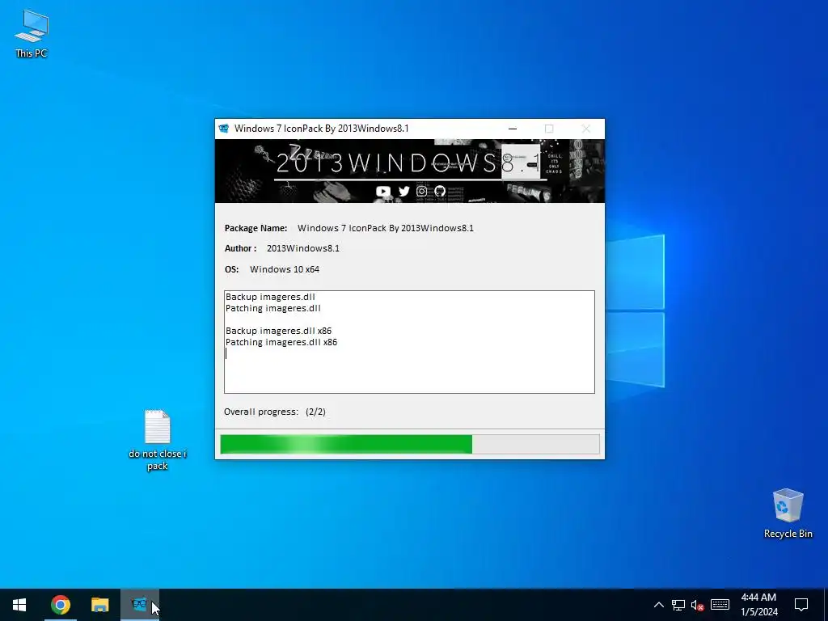Viewport: 828px width, 621px height.
Task: Open the Action Center notifications icon
Action: (801, 605)
